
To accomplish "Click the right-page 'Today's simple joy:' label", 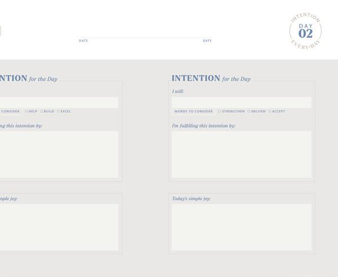I will (191, 199).
